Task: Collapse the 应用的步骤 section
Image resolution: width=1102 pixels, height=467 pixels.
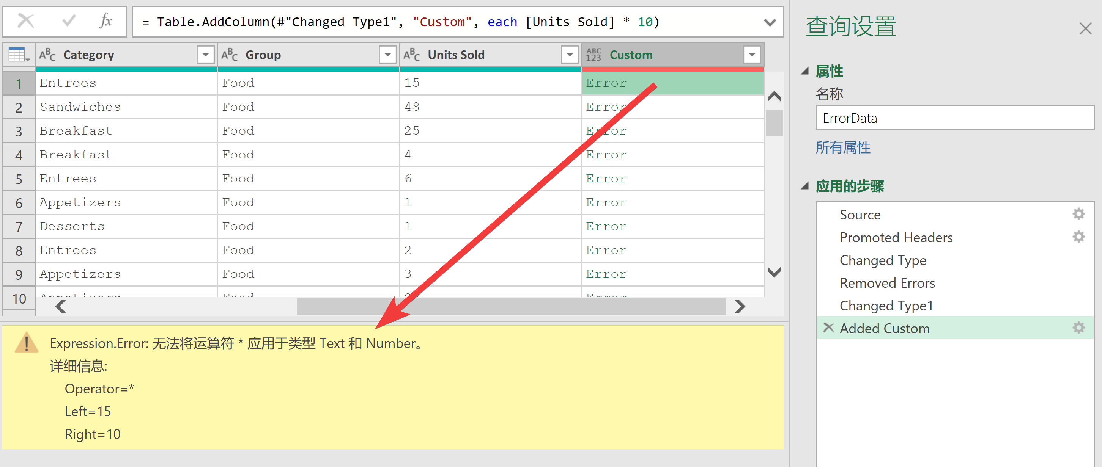Action: pyautogui.click(x=805, y=186)
